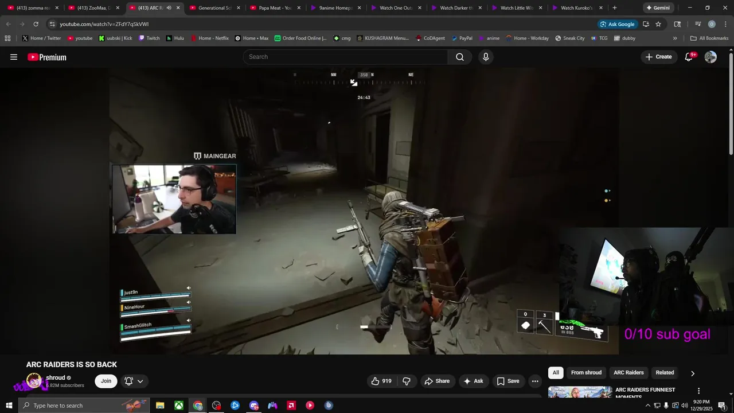Toggle notification bell for shroud channel
Image resolution: width=734 pixels, height=413 pixels.
129,381
